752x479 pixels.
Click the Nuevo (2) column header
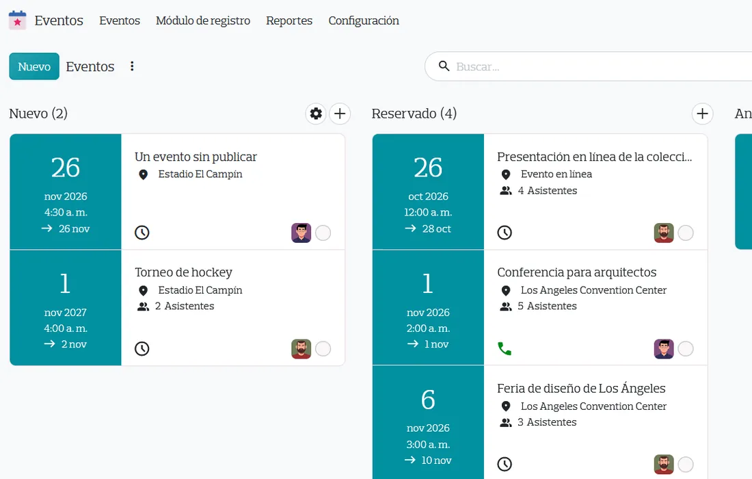[x=38, y=114]
